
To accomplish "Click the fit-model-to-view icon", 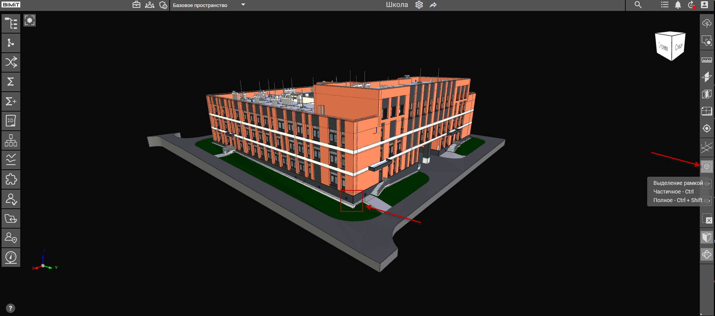I will [x=30, y=20].
